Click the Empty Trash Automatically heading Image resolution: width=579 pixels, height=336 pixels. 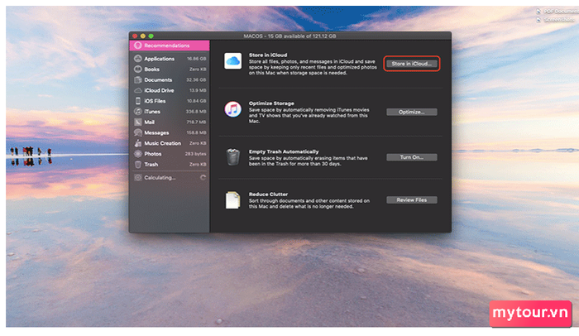[284, 151]
